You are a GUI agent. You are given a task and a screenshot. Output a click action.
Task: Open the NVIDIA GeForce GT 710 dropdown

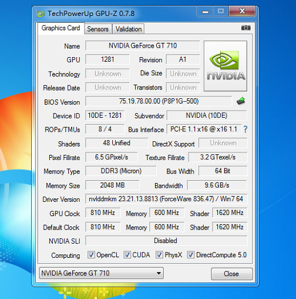coord(102,273)
